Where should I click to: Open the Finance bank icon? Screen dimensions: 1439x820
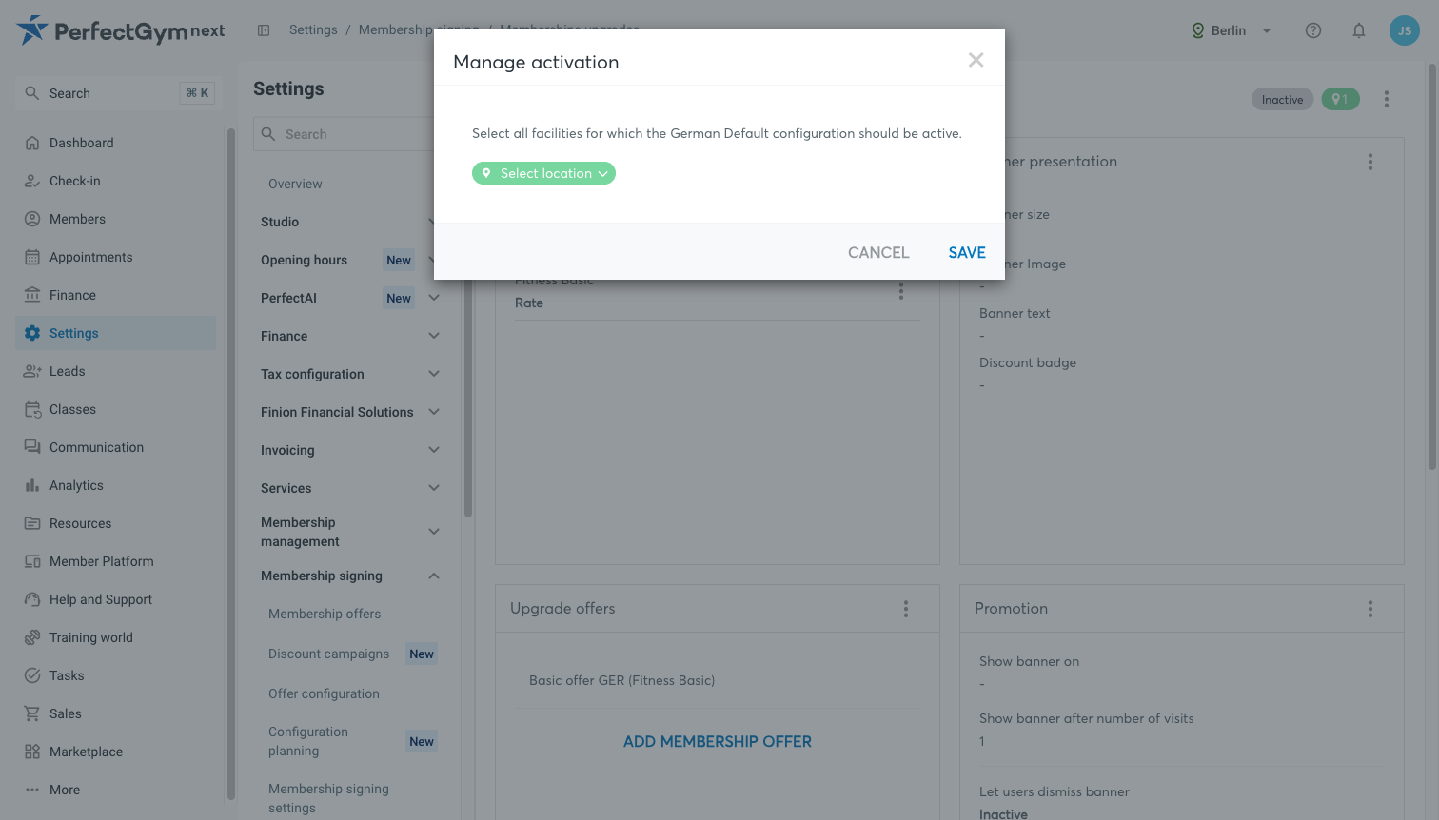tap(32, 295)
